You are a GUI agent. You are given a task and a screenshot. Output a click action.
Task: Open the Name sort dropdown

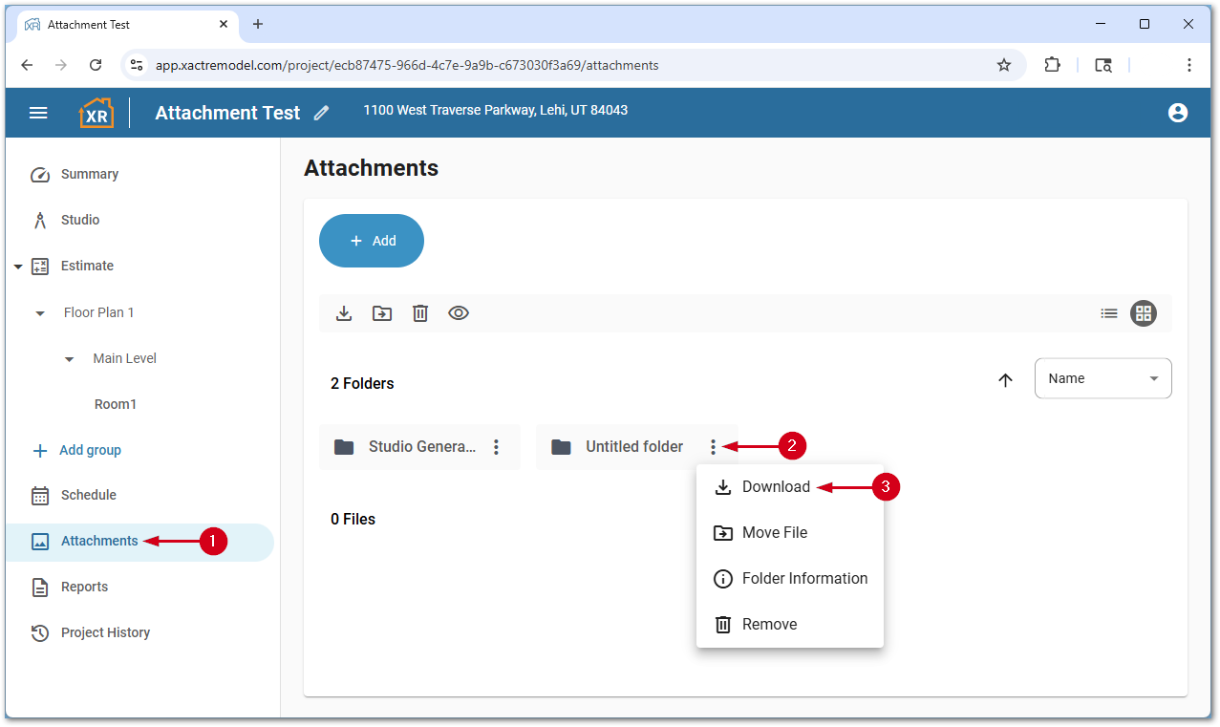[x=1102, y=378]
